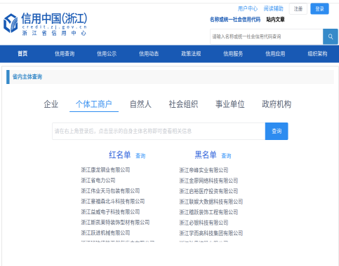Focus the top name or credit code search field
The image size is (339, 266).
[x=267, y=36]
